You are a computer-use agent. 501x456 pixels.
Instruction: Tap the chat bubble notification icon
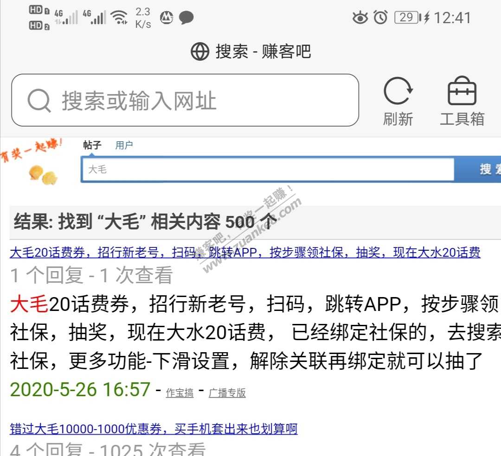[186, 18]
